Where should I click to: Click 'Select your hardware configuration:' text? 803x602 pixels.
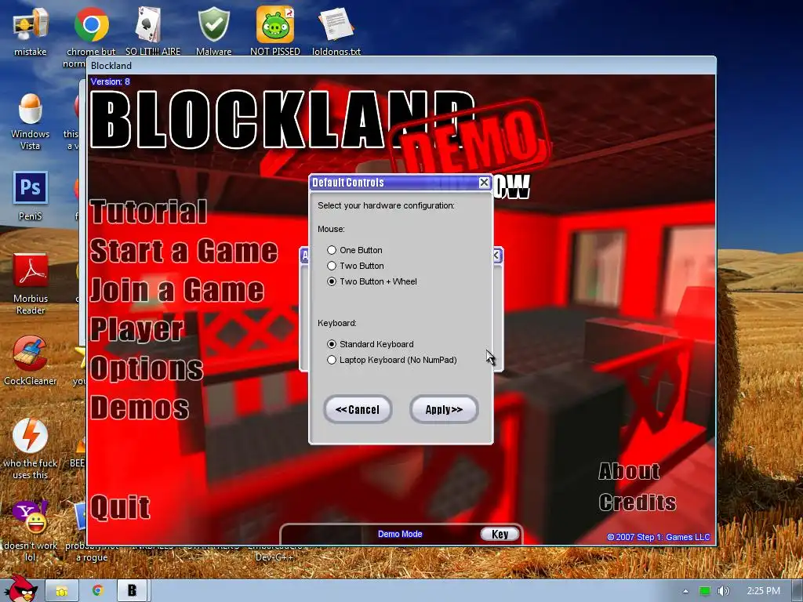tap(386, 206)
